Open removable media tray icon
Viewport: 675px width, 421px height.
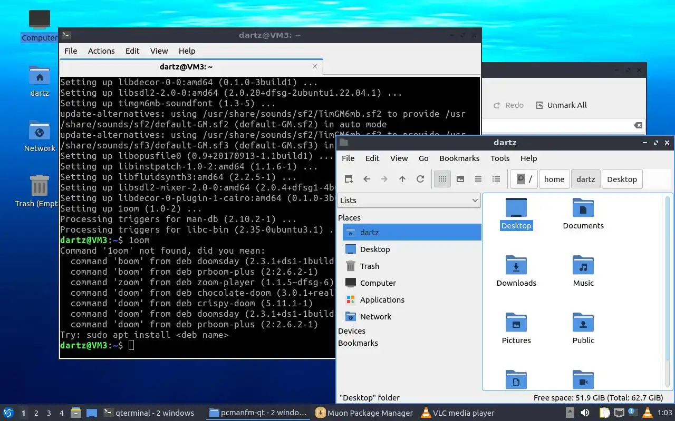pos(570,413)
